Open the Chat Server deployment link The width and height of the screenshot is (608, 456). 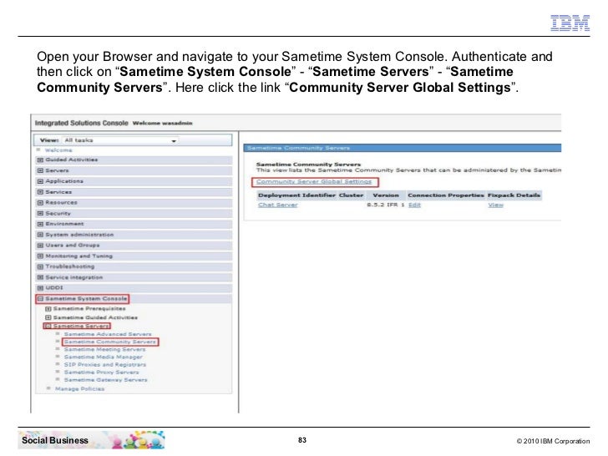point(277,205)
